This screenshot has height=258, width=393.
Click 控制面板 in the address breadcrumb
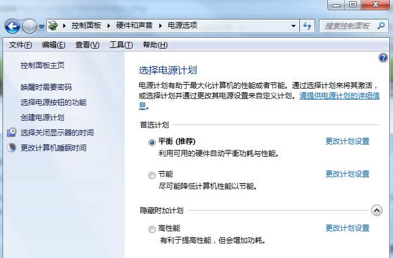86,25
